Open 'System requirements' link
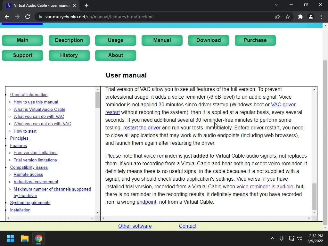328x246 pixels. 30,202
